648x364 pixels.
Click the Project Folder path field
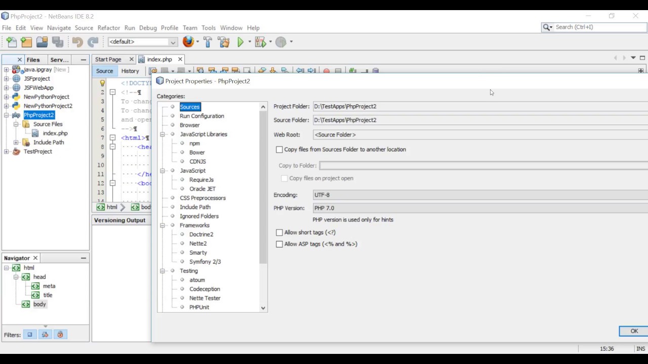[480, 107]
